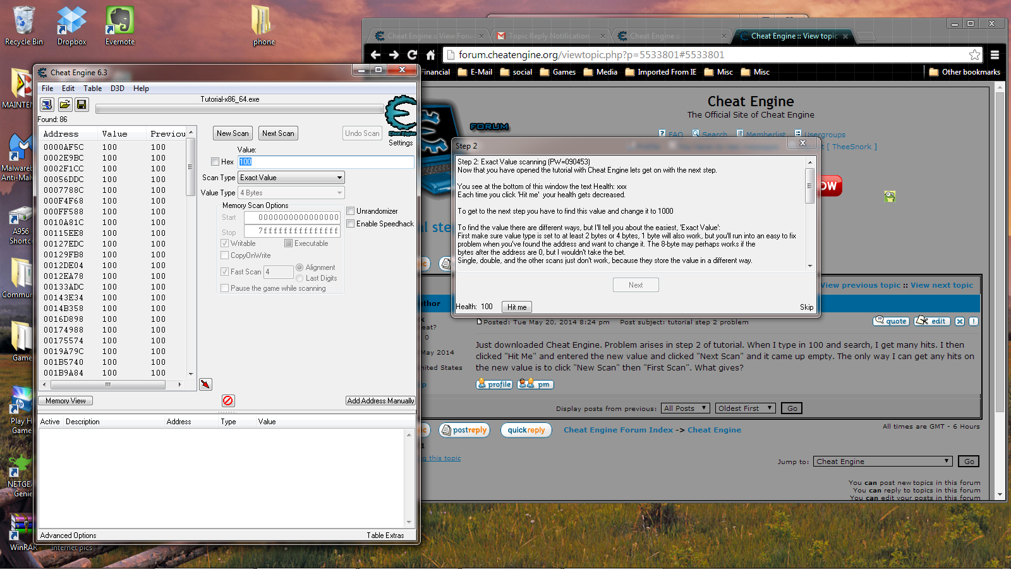1011x569 pixels.
Task: Toggle the Hex checkbox
Action: pyautogui.click(x=215, y=162)
